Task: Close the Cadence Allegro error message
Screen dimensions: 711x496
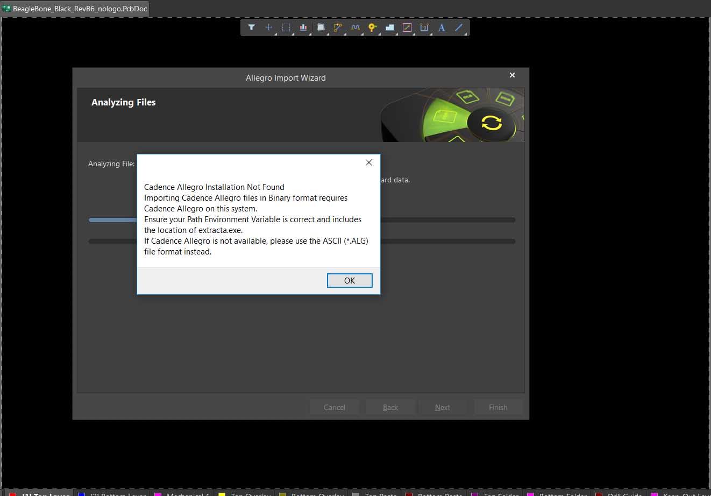Action: [x=350, y=280]
